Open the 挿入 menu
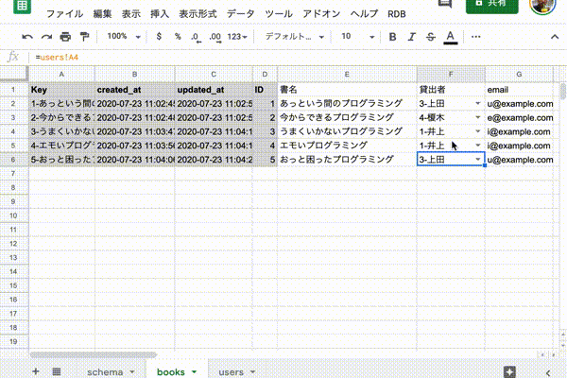Screen dimensions: 567x378 (160, 14)
